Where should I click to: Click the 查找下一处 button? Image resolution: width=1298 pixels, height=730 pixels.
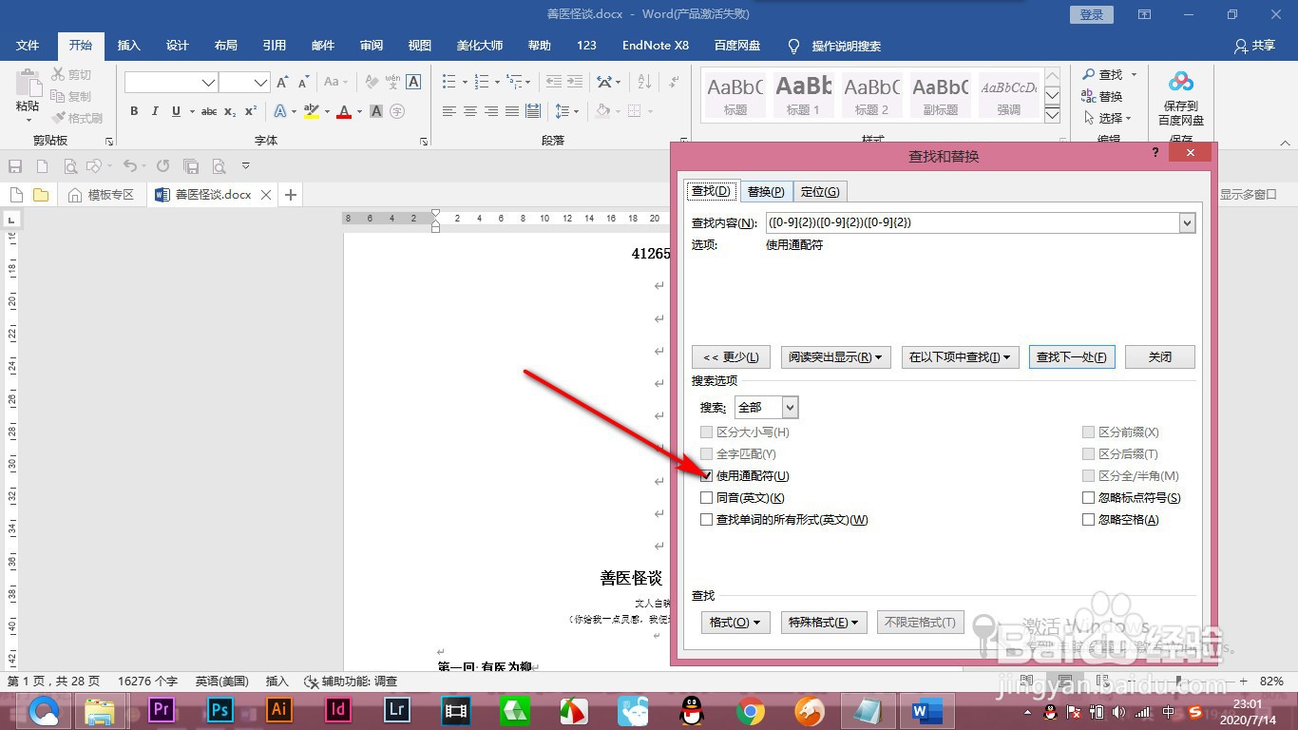coord(1072,356)
